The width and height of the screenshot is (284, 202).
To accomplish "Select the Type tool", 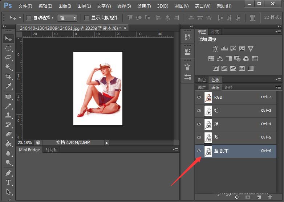I will 8,182.
